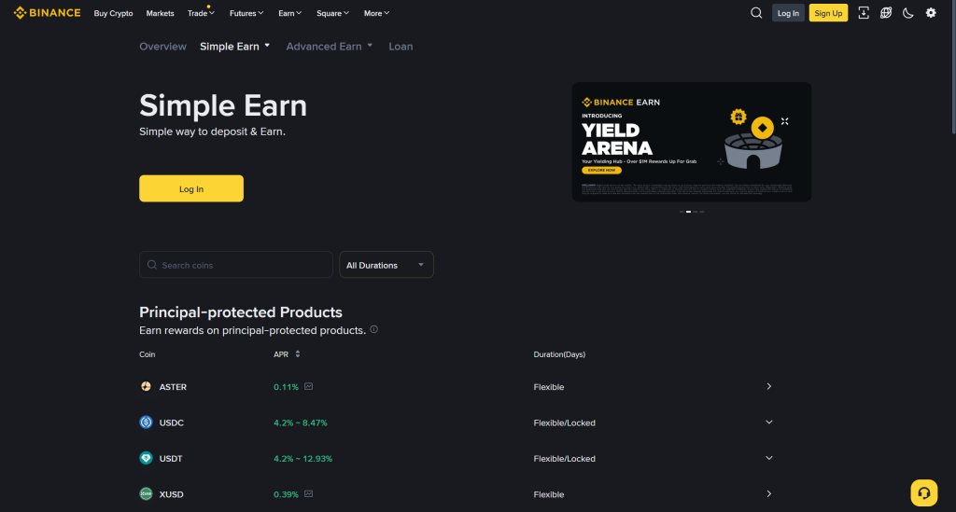956x512 pixels.
Task: Open the download app icon
Action: (x=864, y=13)
